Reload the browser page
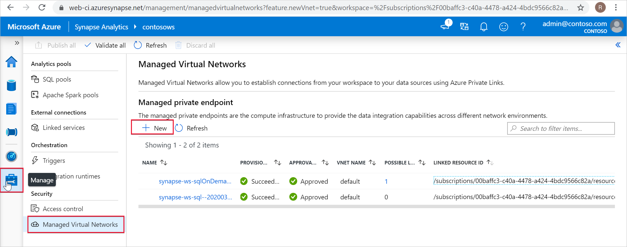 pyautogui.click(x=42, y=7)
